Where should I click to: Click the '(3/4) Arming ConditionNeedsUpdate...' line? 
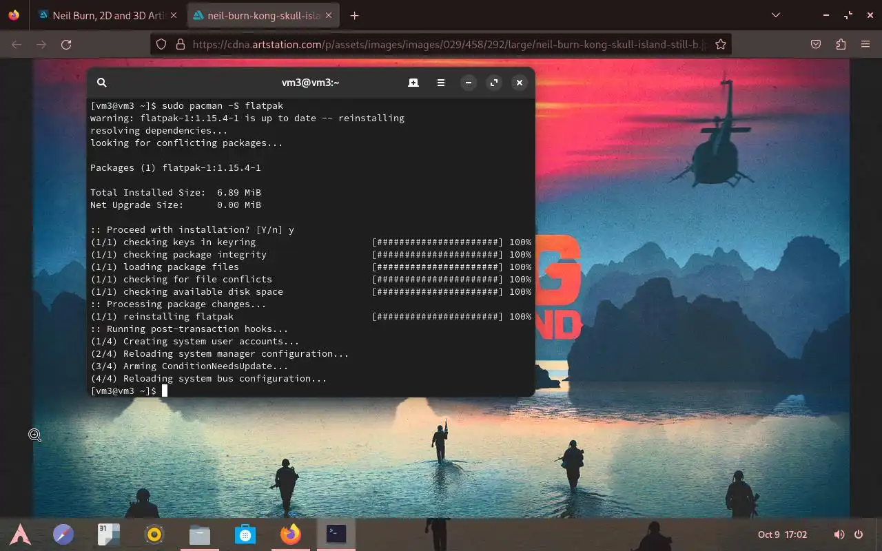[x=189, y=366]
